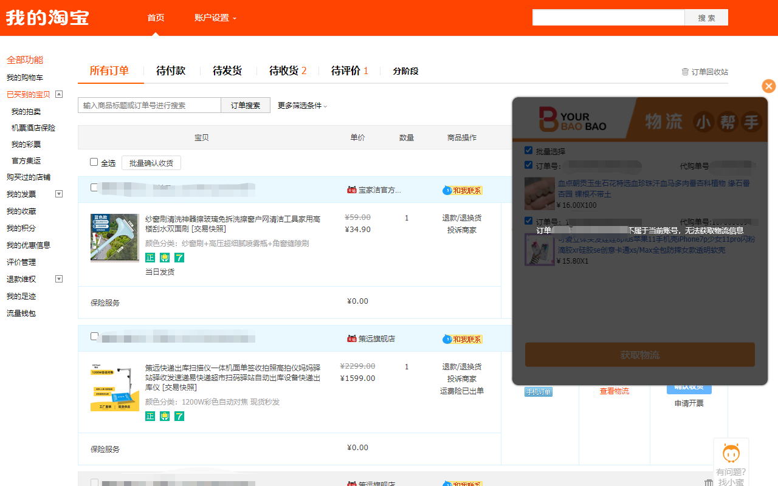Image resolution: width=778 pixels, height=486 pixels.
Task: Click the 我的淘宝 logo
Action: click(47, 18)
